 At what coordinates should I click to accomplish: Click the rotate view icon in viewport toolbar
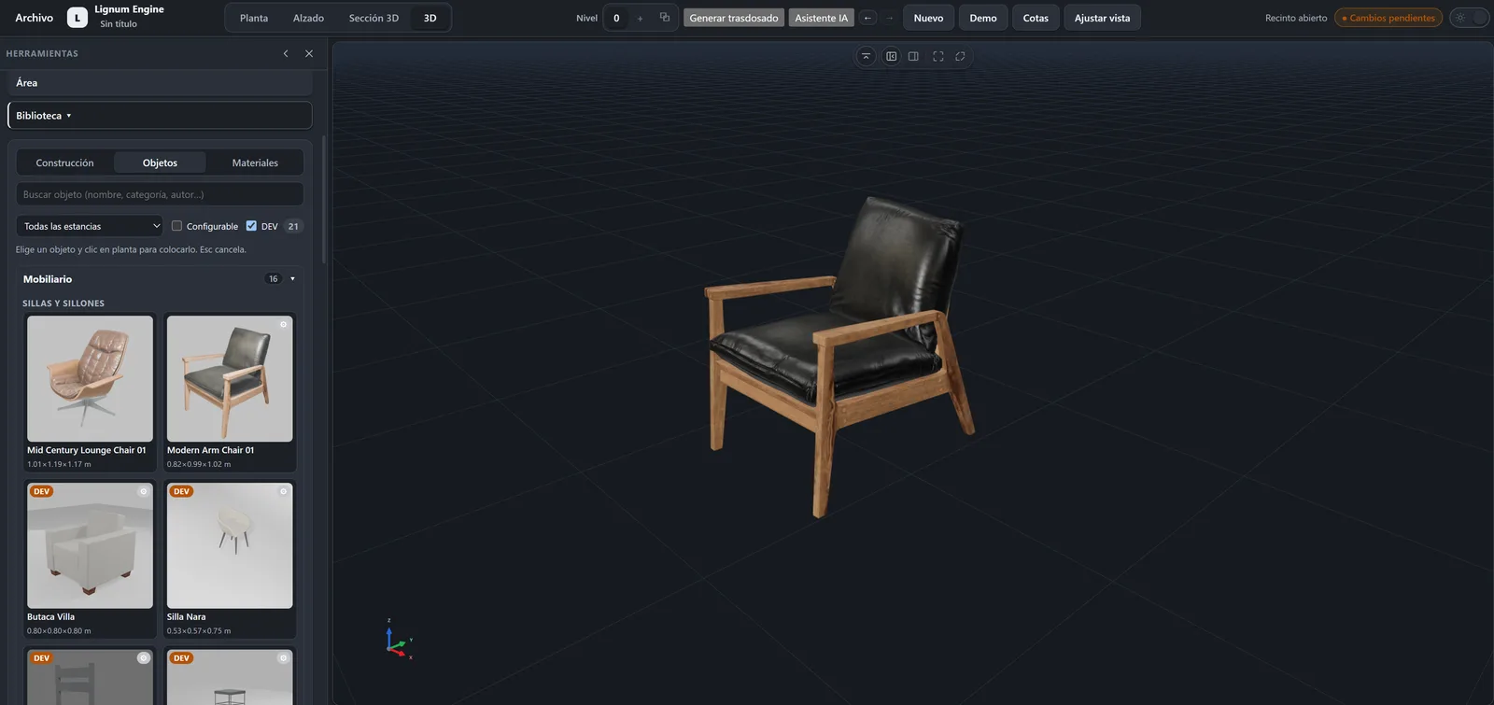tap(960, 57)
